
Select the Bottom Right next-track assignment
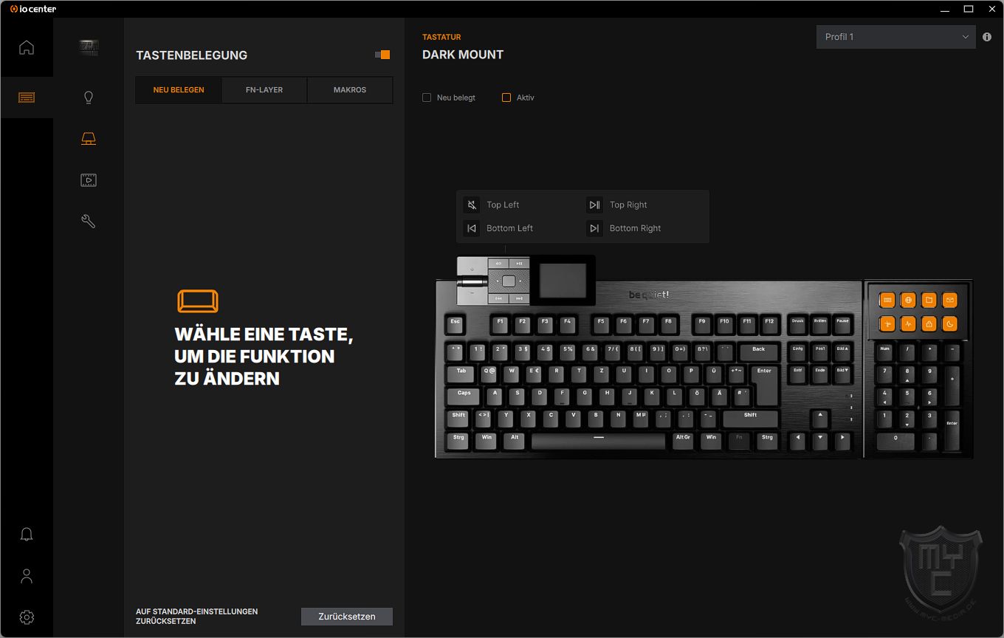click(x=624, y=228)
